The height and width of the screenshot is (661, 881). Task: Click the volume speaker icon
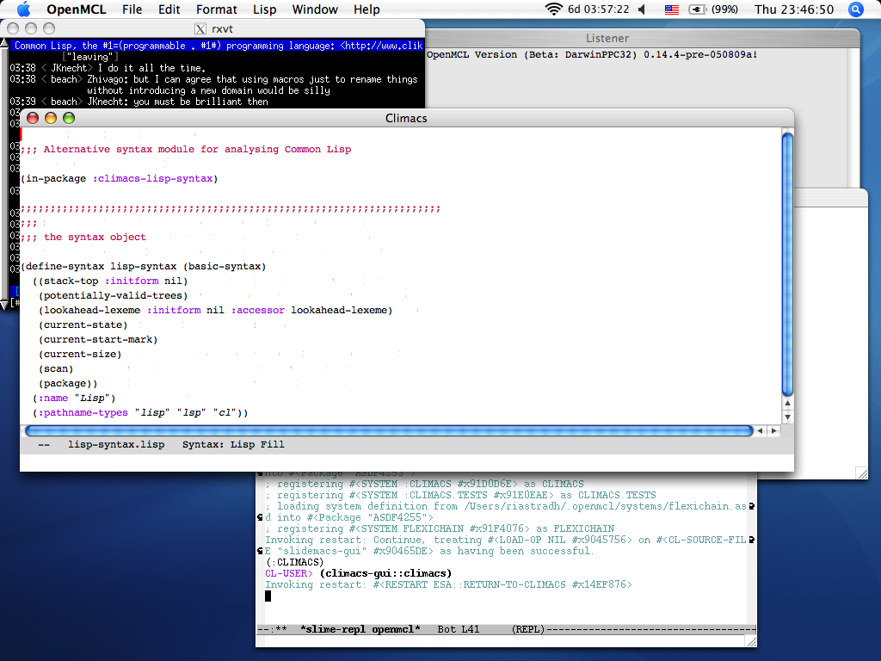click(x=642, y=9)
